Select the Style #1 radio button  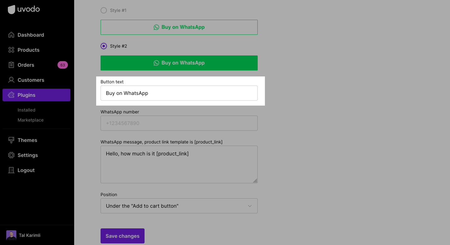pyautogui.click(x=104, y=10)
